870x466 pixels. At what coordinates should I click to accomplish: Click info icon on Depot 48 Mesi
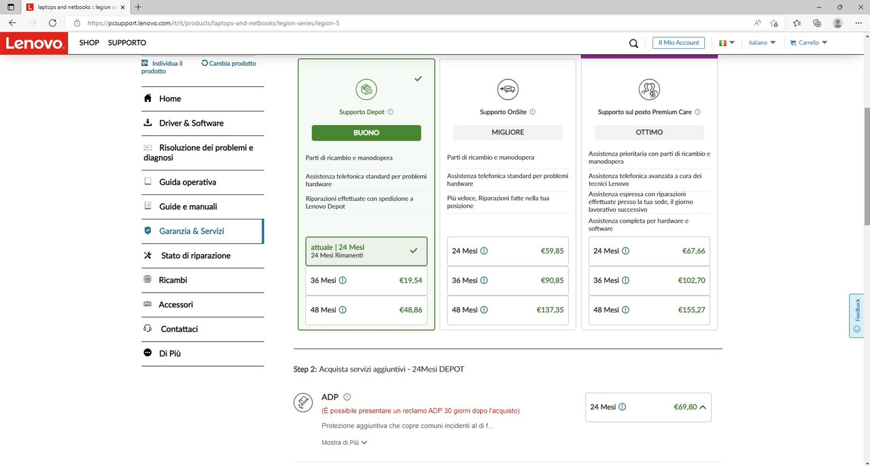pyautogui.click(x=343, y=310)
